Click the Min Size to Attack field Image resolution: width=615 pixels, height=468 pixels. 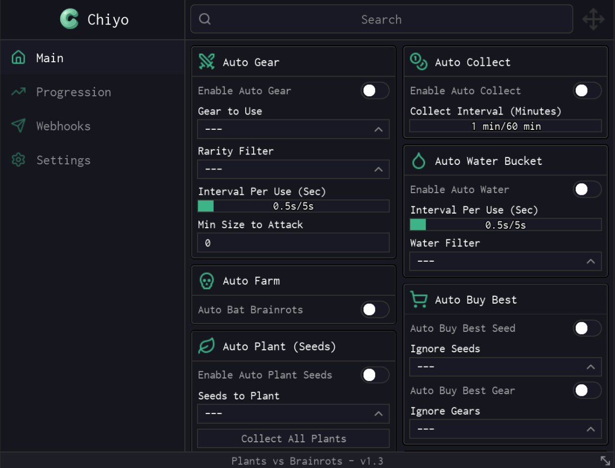pos(293,243)
